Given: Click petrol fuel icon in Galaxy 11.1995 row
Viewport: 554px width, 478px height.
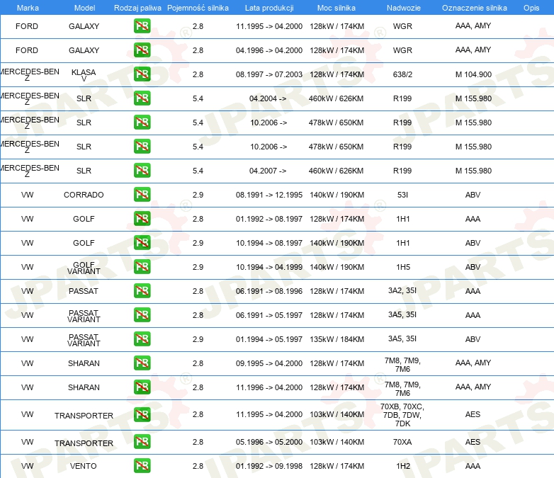Looking at the screenshot, I should [x=142, y=26].
